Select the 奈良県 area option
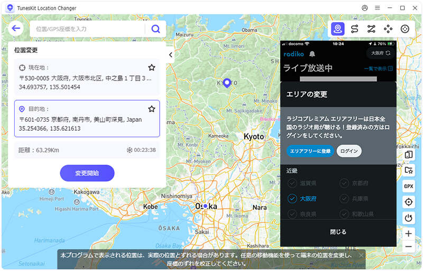This screenshot has width=423, height=271. (301, 214)
